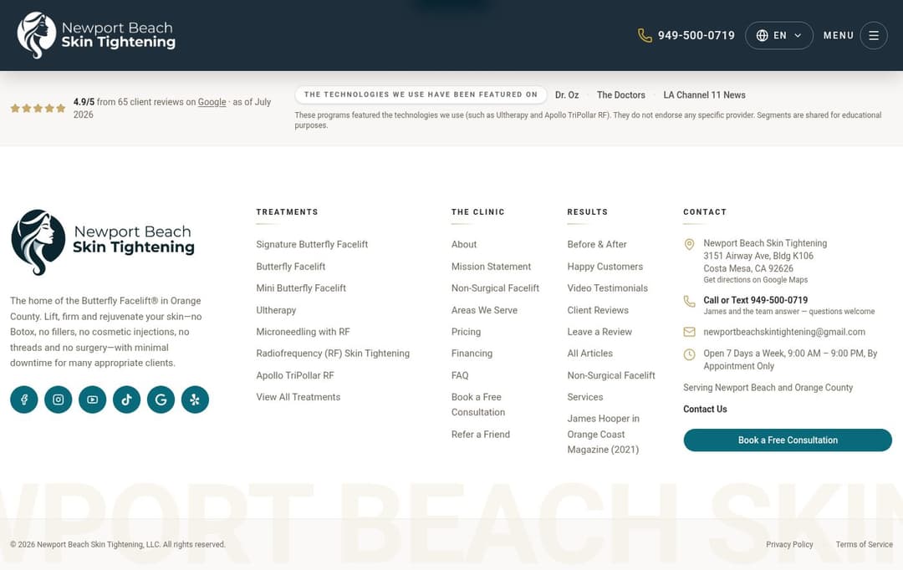Open Non-Surgical Facelift under The Clinic
This screenshot has height=570, width=903.
(x=495, y=288)
